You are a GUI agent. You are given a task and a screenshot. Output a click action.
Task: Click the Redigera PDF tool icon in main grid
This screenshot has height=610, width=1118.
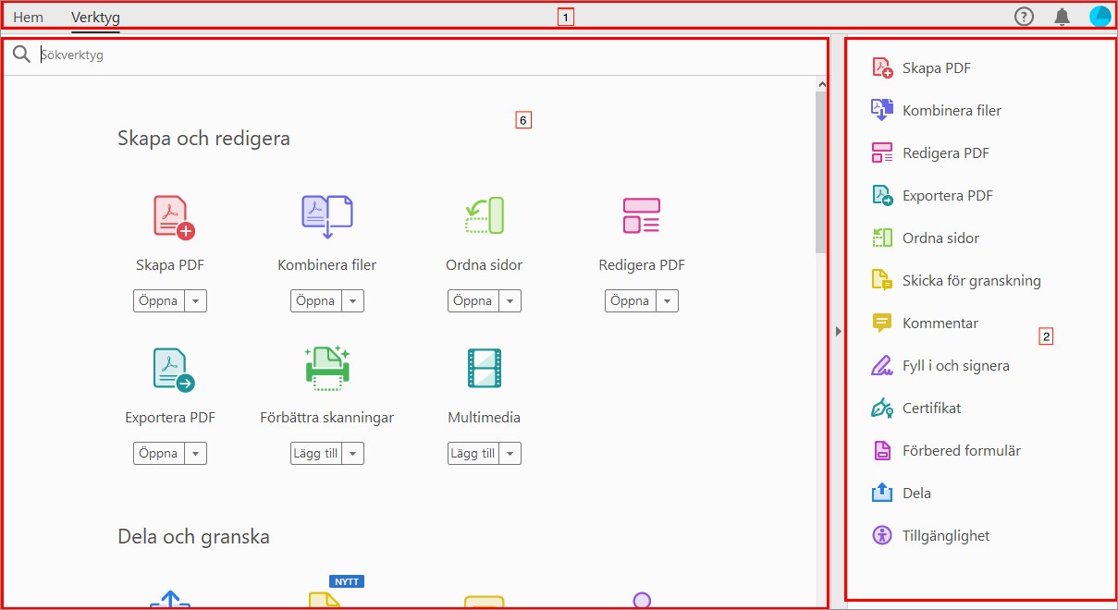pos(641,216)
